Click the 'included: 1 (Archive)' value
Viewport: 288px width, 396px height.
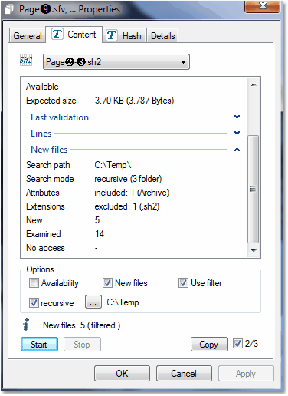pyautogui.click(x=132, y=193)
